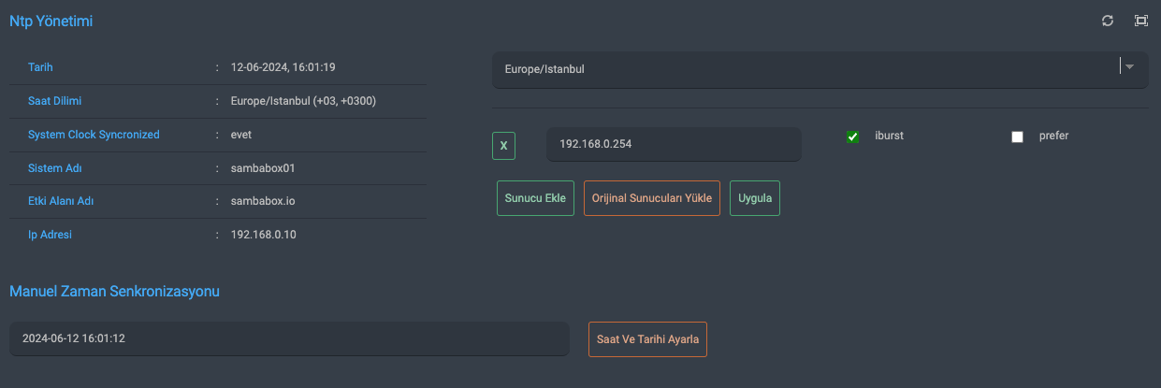Click the evet sync status value
This screenshot has width=1161, height=388.
[241, 135]
